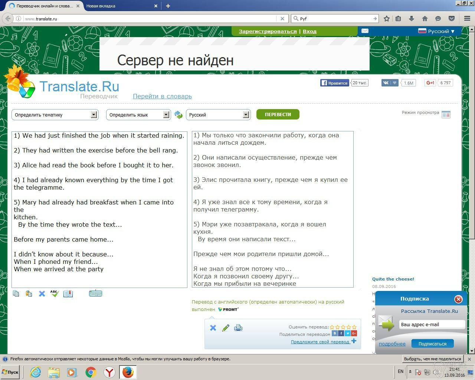
Task: Like the page with Facebook Нравится button
Action: tap(334, 83)
